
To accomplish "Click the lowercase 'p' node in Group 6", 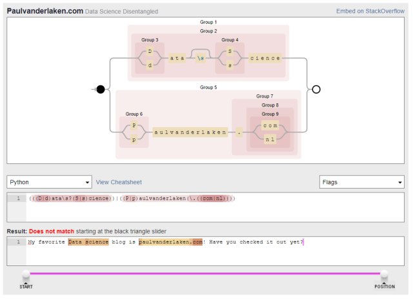I will point(134,139).
